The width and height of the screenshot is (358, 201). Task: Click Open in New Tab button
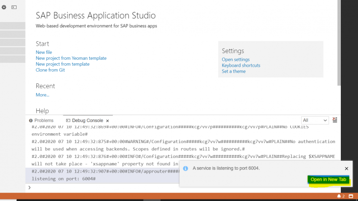coord(328,180)
